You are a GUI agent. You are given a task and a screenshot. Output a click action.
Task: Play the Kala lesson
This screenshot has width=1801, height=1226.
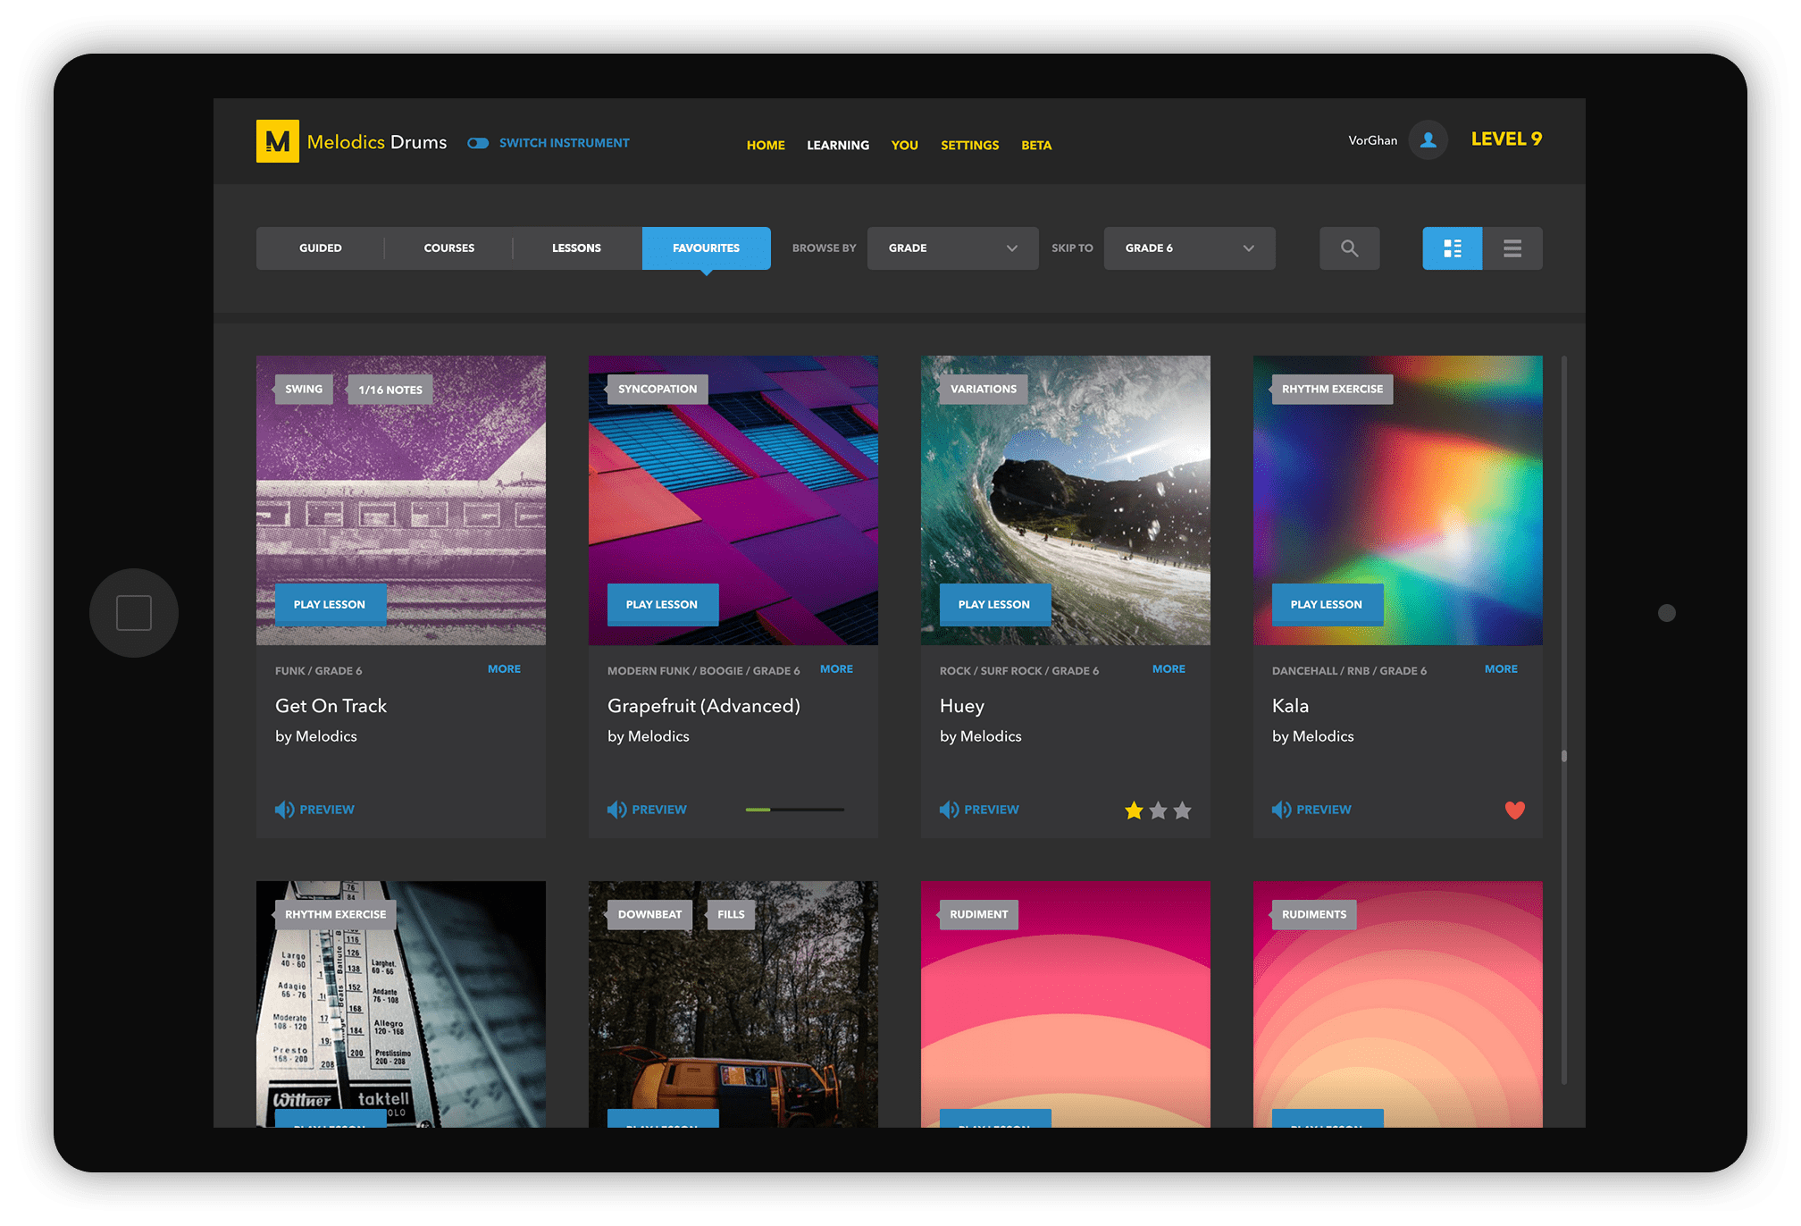1327,604
